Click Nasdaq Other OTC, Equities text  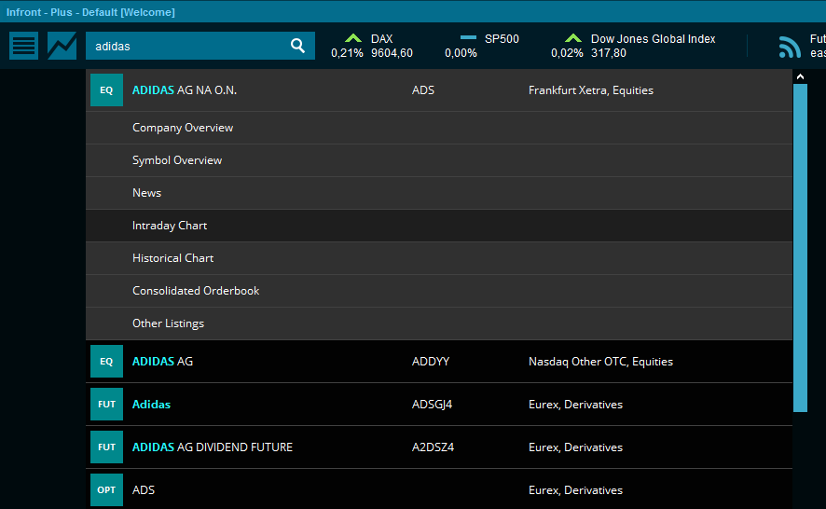pyautogui.click(x=600, y=362)
